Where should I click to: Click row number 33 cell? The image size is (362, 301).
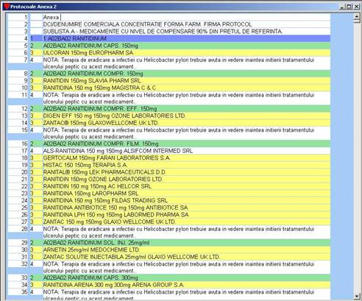[x=18, y=278]
